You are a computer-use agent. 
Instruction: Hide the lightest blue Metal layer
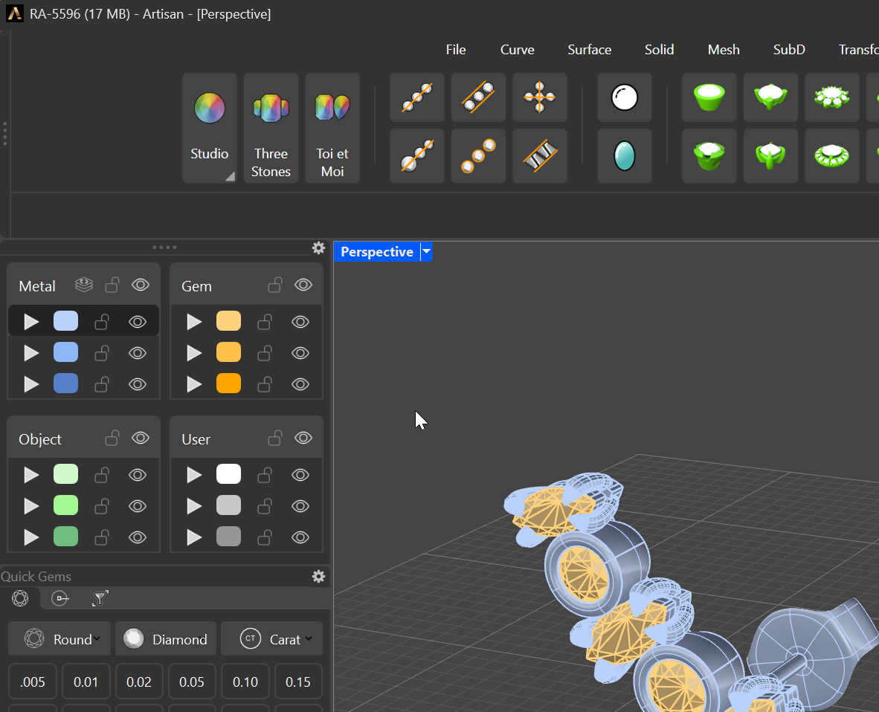click(x=138, y=322)
